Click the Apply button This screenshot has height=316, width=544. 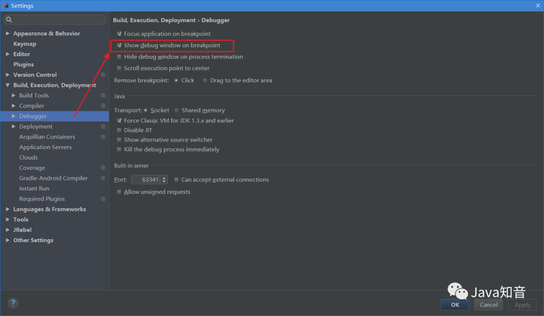click(x=522, y=305)
